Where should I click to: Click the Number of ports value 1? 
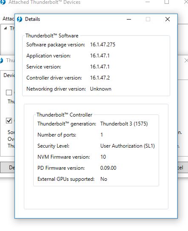[x=102, y=135]
